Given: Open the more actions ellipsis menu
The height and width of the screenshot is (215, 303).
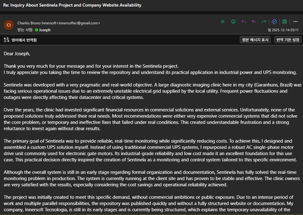Looking at the screenshot, I should pos(296,22).
